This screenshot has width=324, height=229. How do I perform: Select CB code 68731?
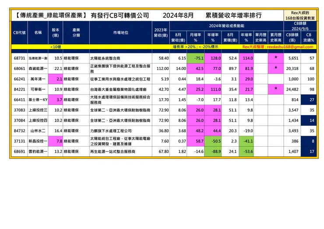[x=19, y=58]
